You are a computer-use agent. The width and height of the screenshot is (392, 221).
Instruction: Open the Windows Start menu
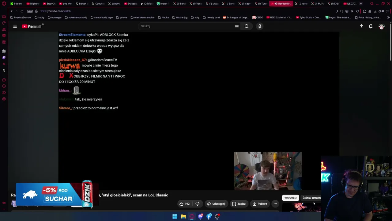pos(175,216)
